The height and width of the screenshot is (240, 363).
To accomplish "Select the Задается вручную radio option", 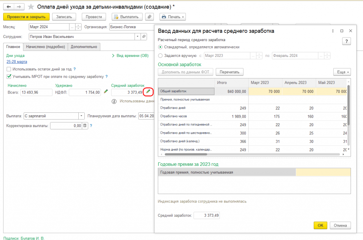I will tap(160, 55).
